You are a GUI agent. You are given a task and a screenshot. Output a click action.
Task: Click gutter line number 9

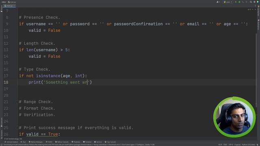point(7,24)
